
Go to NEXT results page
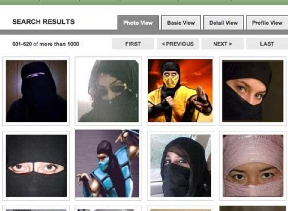pyautogui.click(x=222, y=44)
